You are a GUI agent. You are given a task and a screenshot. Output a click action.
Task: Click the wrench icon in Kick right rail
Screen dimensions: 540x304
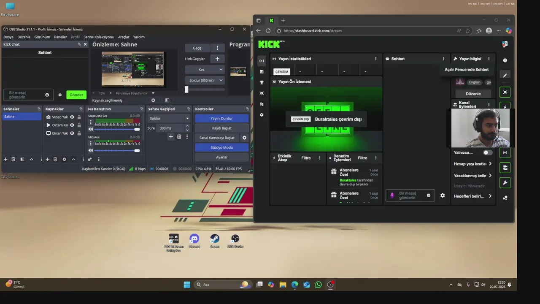coord(505,183)
